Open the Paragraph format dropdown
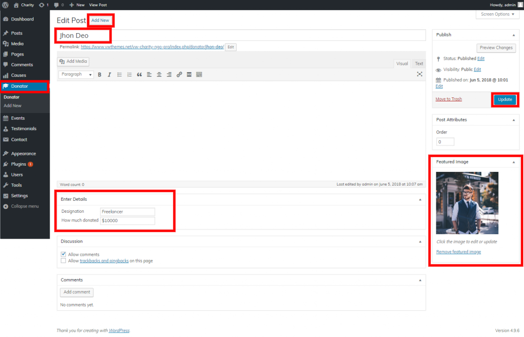Screen dimensions: 524x337 pyautogui.click(x=76, y=75)
